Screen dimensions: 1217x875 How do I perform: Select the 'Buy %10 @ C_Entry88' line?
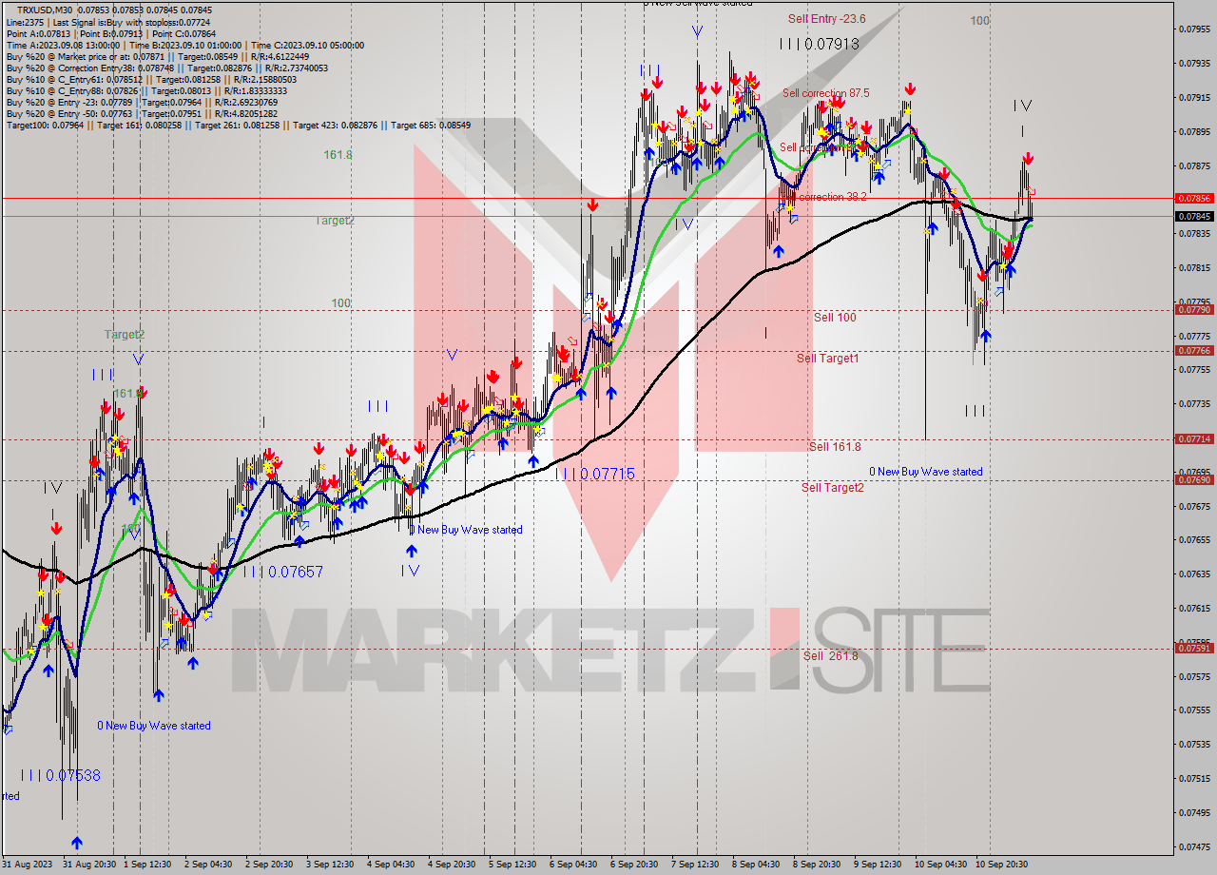[145, 90]
